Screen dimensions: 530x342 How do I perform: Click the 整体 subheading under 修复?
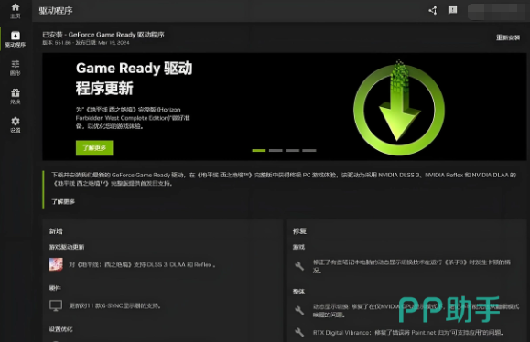click(298, 292)
